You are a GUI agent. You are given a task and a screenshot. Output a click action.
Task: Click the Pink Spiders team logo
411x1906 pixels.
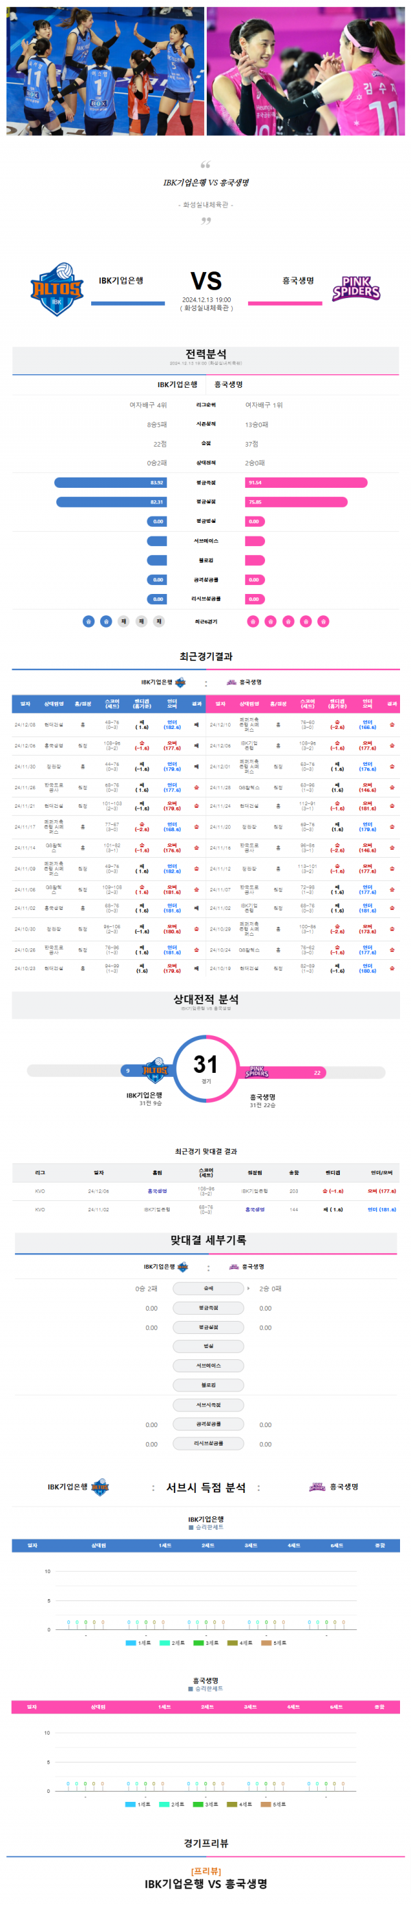click(x=356, y=288)
